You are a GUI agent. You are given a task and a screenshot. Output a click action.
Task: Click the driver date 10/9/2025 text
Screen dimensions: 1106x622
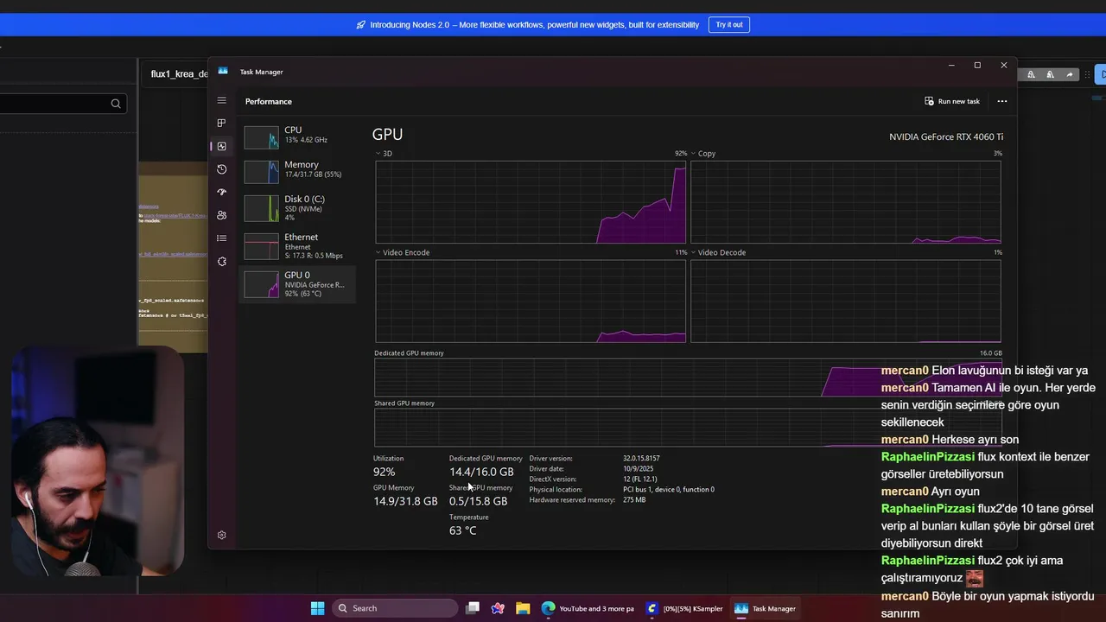[639, 469]
